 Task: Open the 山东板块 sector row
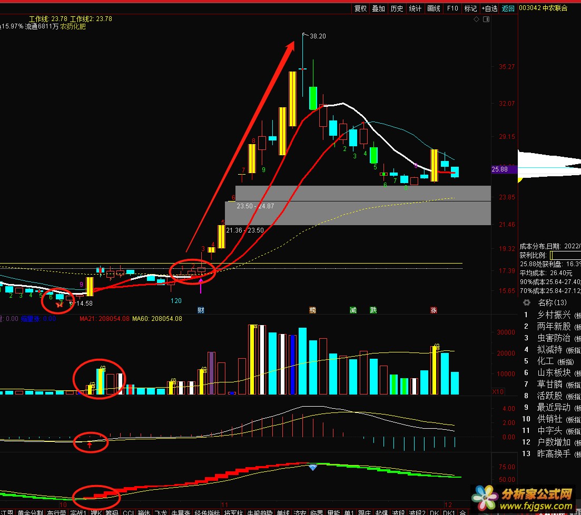[552, 372]
